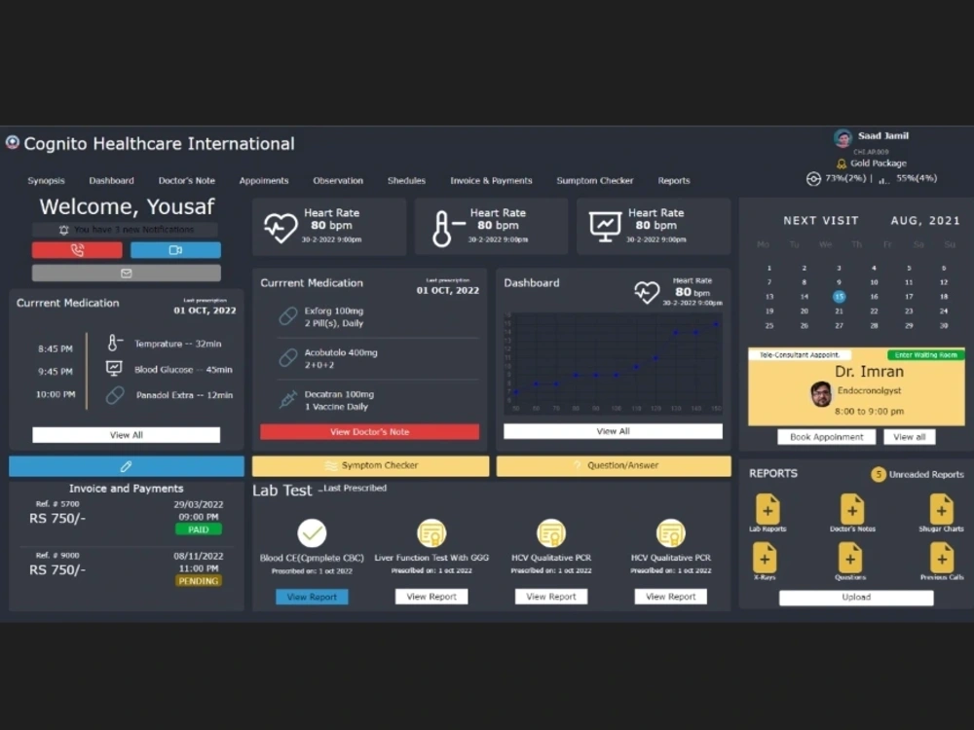Click Saad Jamil profile avatar
This screenshot has height=730, width=974.
pyautogui.click(x=843, y=138)
